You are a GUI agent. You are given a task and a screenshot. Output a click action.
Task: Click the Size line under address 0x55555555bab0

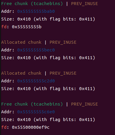tap(48, 19)
